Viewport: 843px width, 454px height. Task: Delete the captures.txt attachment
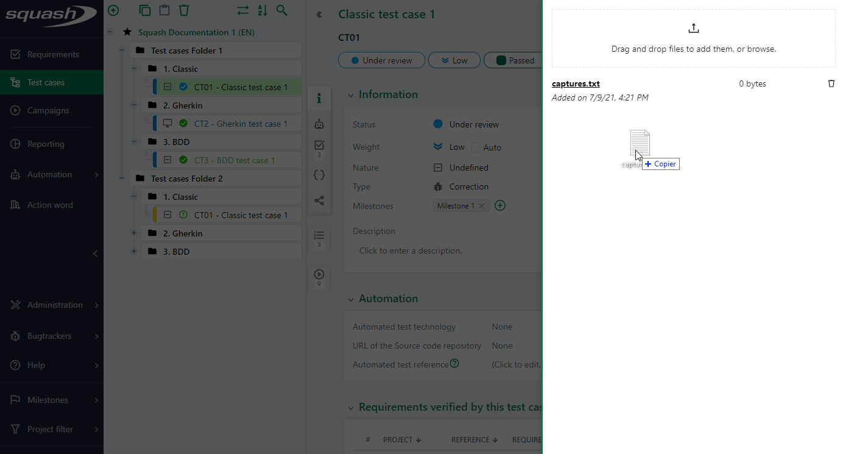[831, 83]
